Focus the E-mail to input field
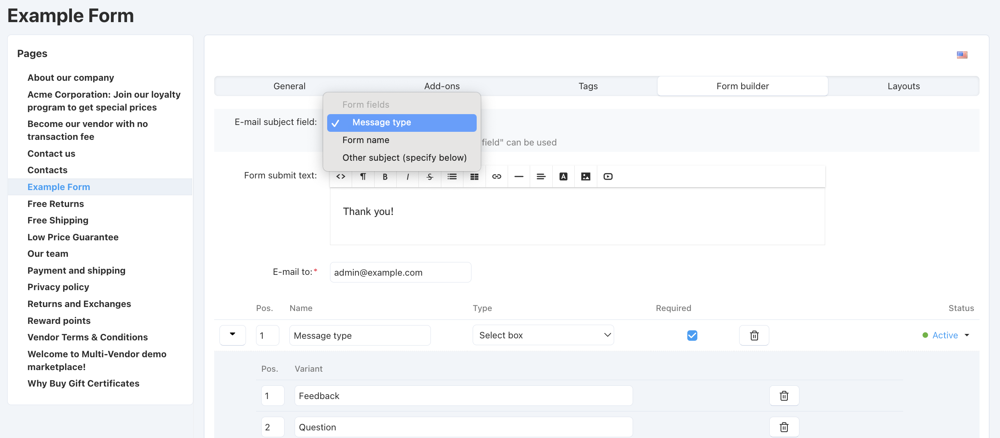This screenshot has width=1000, height=438. [400, 272]
